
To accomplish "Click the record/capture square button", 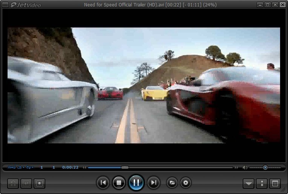I will coord(40,183).
